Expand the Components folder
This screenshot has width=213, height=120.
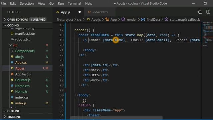[25, 51]
